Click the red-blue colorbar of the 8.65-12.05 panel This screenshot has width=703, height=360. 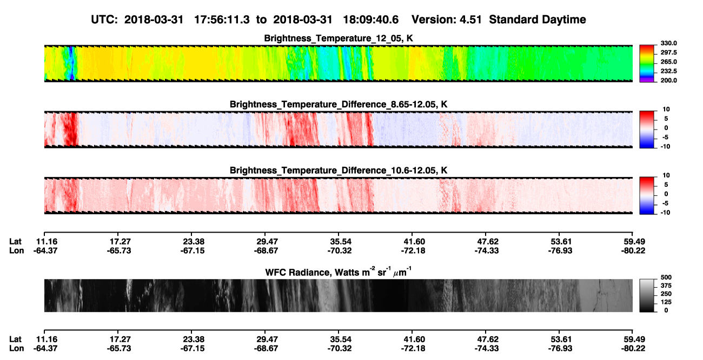pos(647,129)
